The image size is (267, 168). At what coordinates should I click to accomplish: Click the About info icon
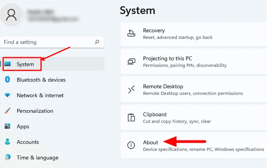pyautogui.click(x=131, y=145)
